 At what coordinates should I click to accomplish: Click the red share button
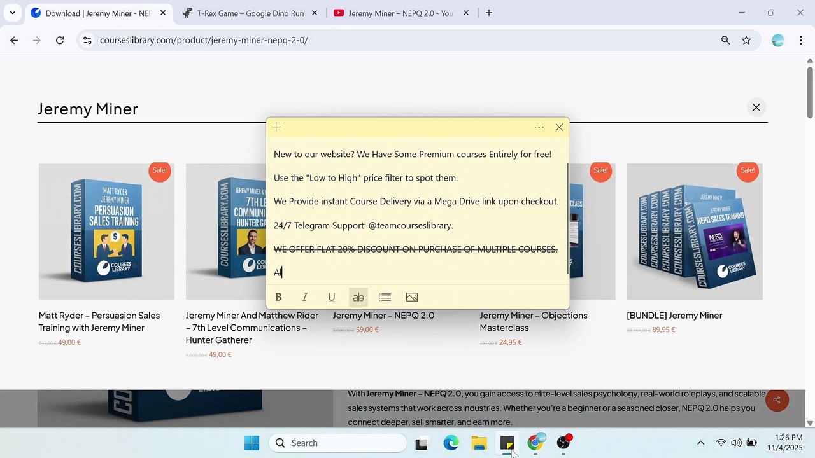777,399
